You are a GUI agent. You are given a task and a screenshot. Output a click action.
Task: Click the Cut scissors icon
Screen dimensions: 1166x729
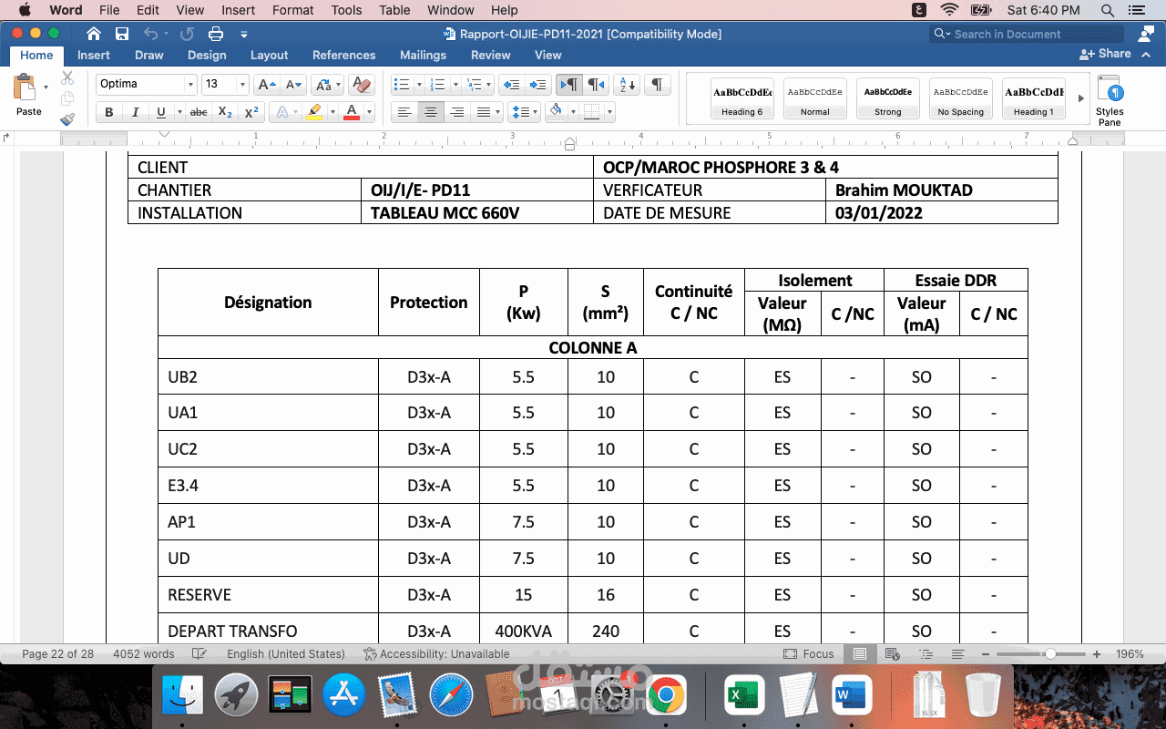point(67,78)
